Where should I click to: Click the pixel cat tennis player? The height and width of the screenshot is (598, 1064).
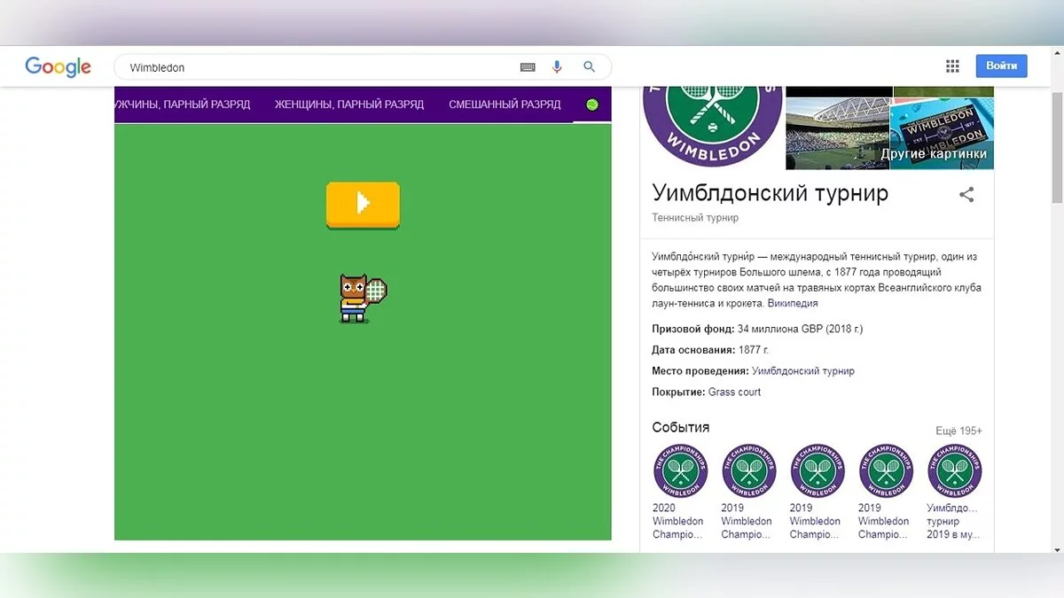click(363, 298)
